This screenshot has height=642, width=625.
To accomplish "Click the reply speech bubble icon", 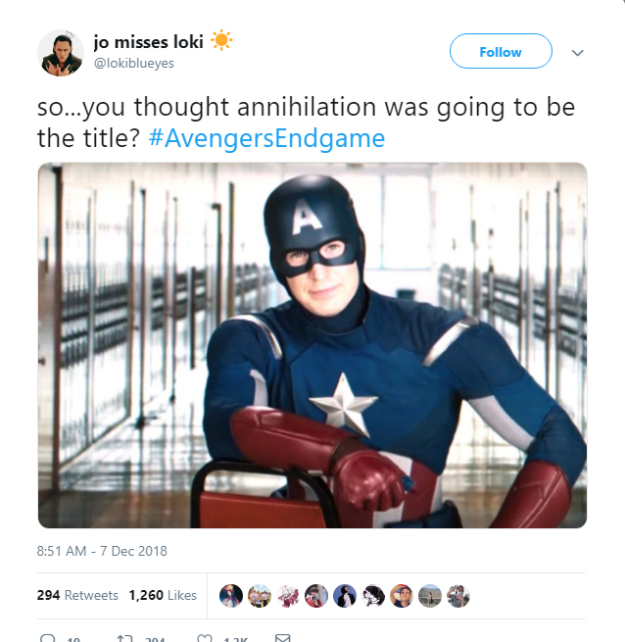I will point(47,638).
